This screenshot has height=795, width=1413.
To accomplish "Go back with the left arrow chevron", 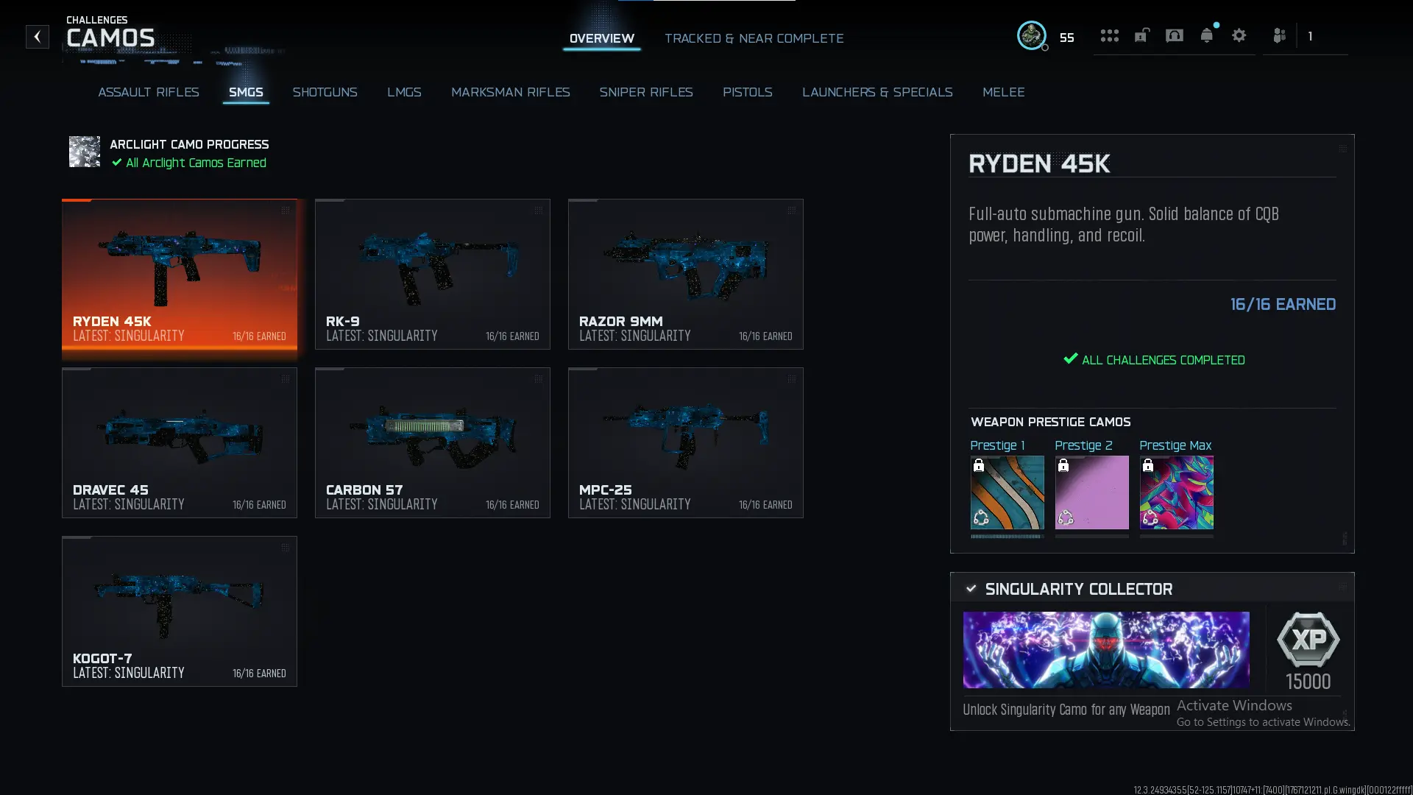I will 37,37.
